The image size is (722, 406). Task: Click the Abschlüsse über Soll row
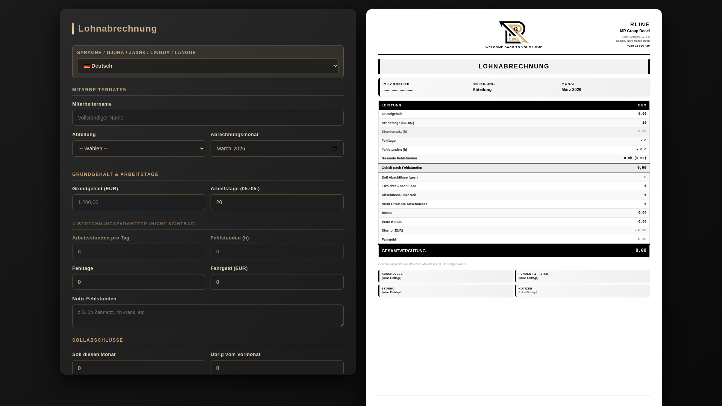tap(514, 195)
